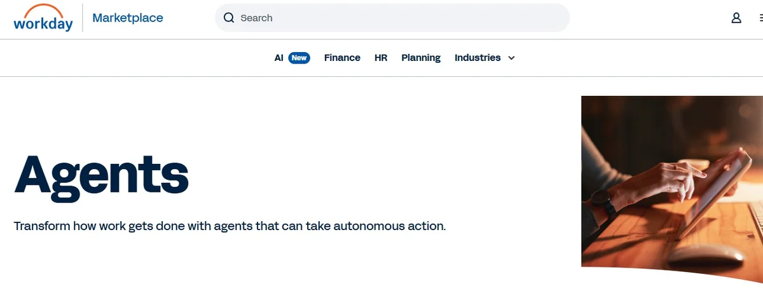Open the Marketplace home link
This screenshot has width=763, height=291.
(x=128, y=18)
